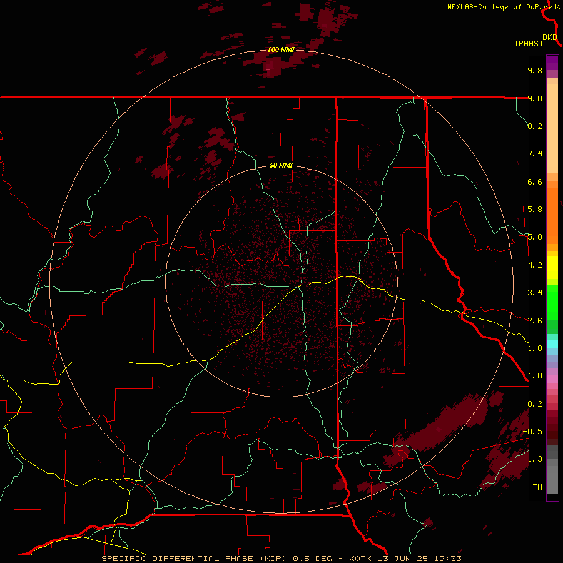
Task: Pick the yellow band of the color bar
Action: (x=552, y=268)
